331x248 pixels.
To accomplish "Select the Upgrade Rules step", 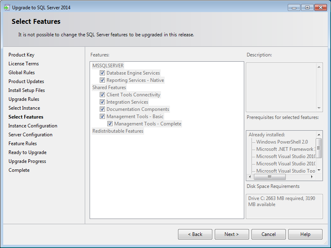I will (x=24, y=99).
